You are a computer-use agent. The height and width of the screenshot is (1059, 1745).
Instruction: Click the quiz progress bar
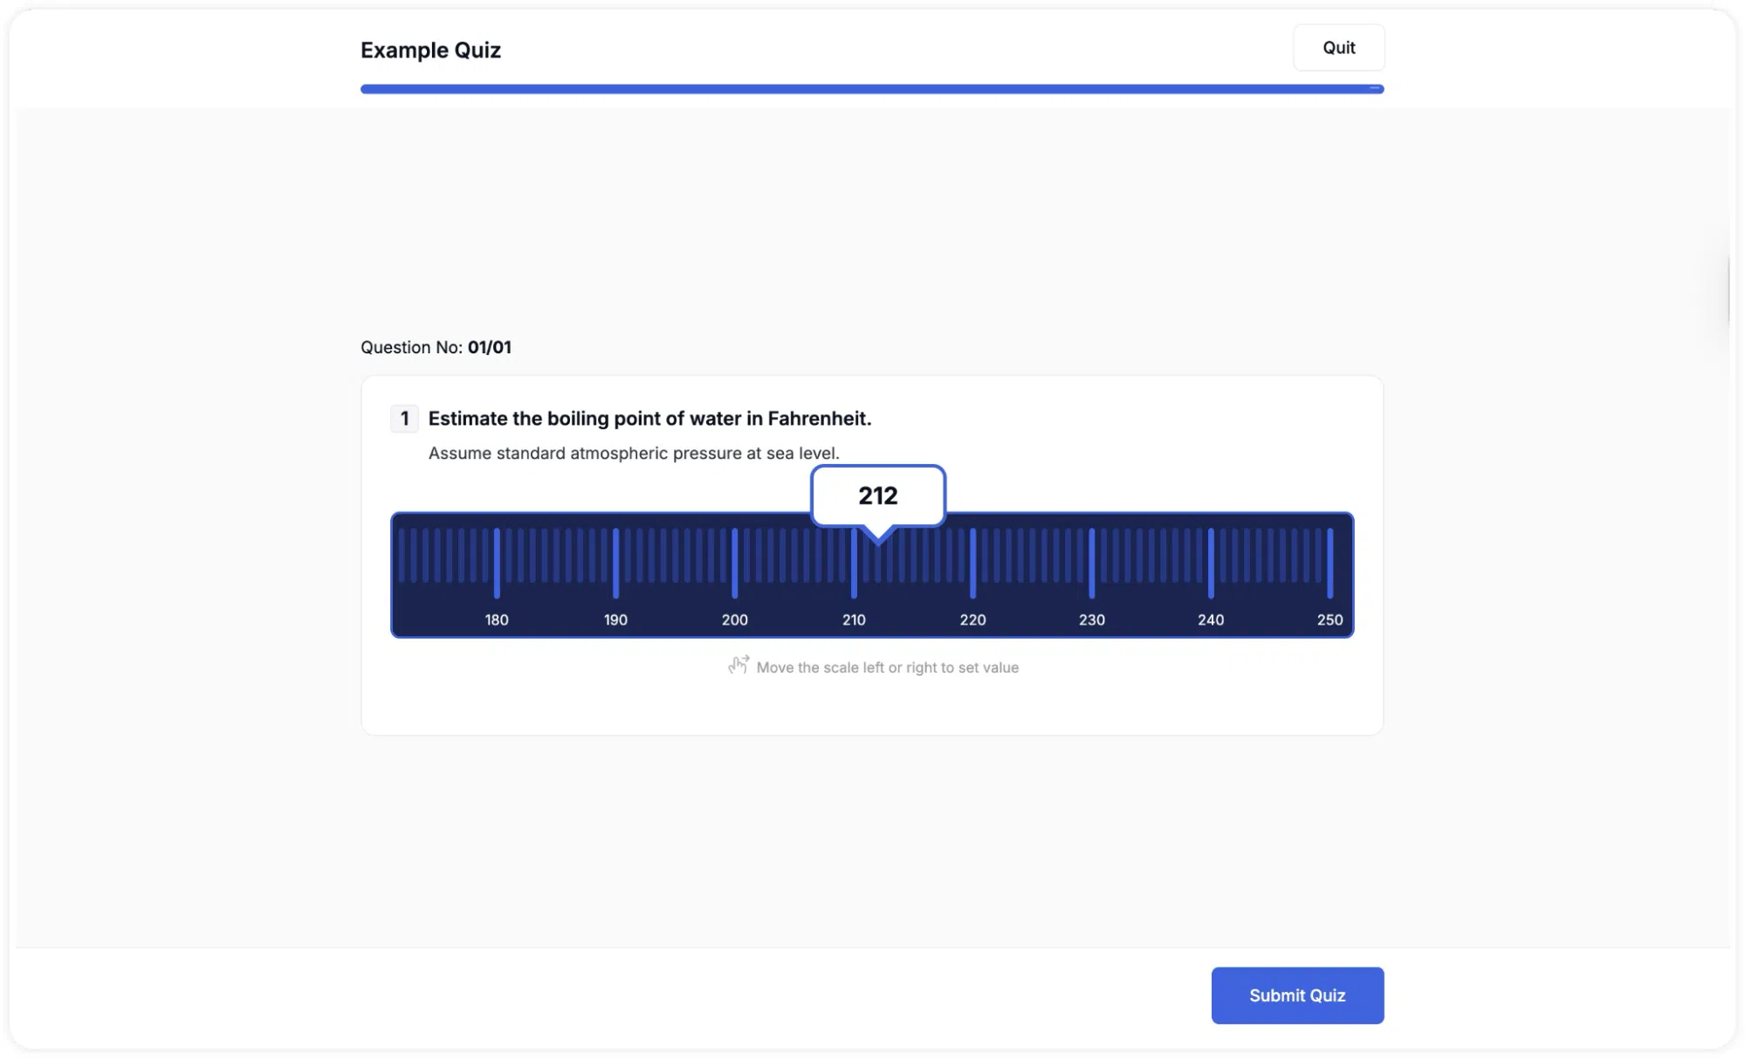tap(872, 89)
